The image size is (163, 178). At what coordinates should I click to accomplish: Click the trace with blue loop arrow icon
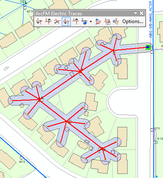tap(84, 21)
